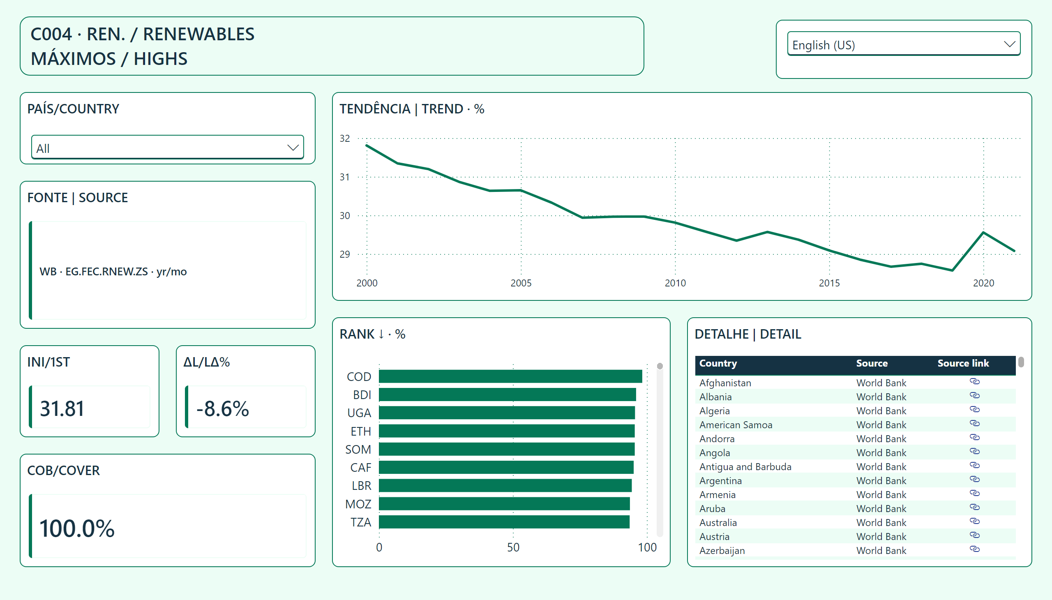Click the trend line start point at 2000

pyautogui.click(x=367, y=145)
